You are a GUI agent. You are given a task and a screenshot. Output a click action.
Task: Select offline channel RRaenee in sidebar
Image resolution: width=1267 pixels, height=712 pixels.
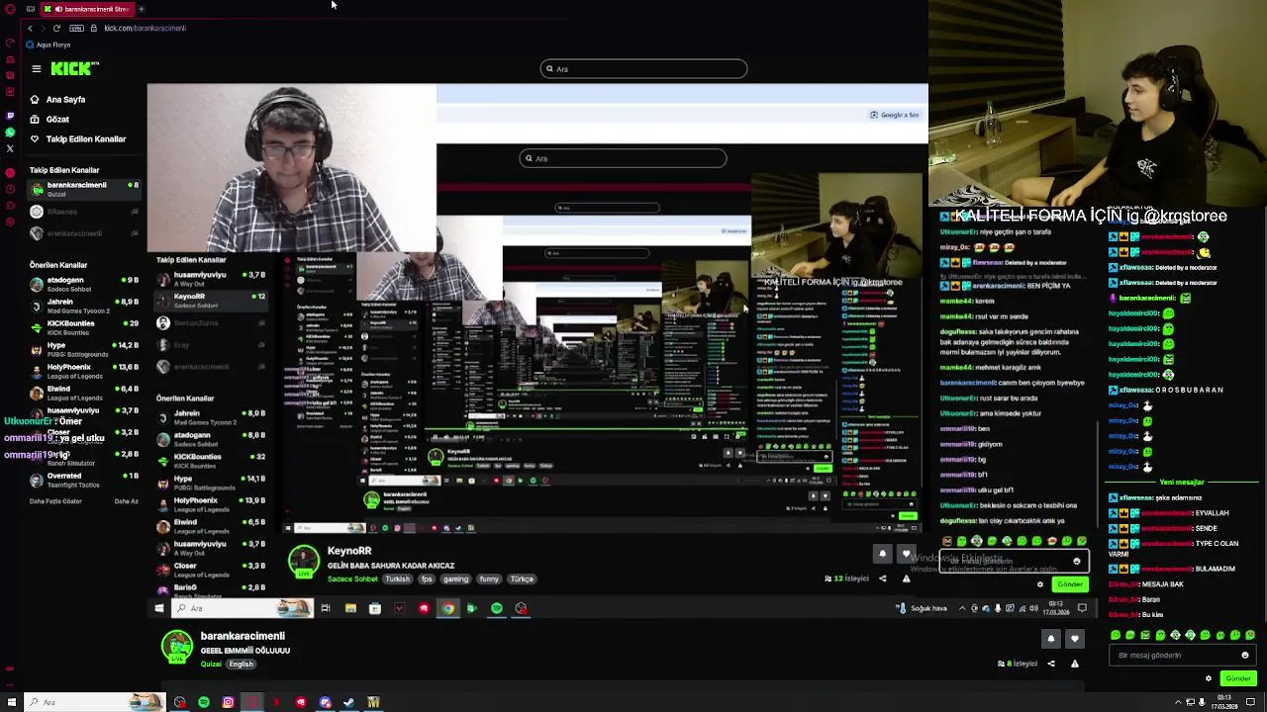(x=84, y=212)
